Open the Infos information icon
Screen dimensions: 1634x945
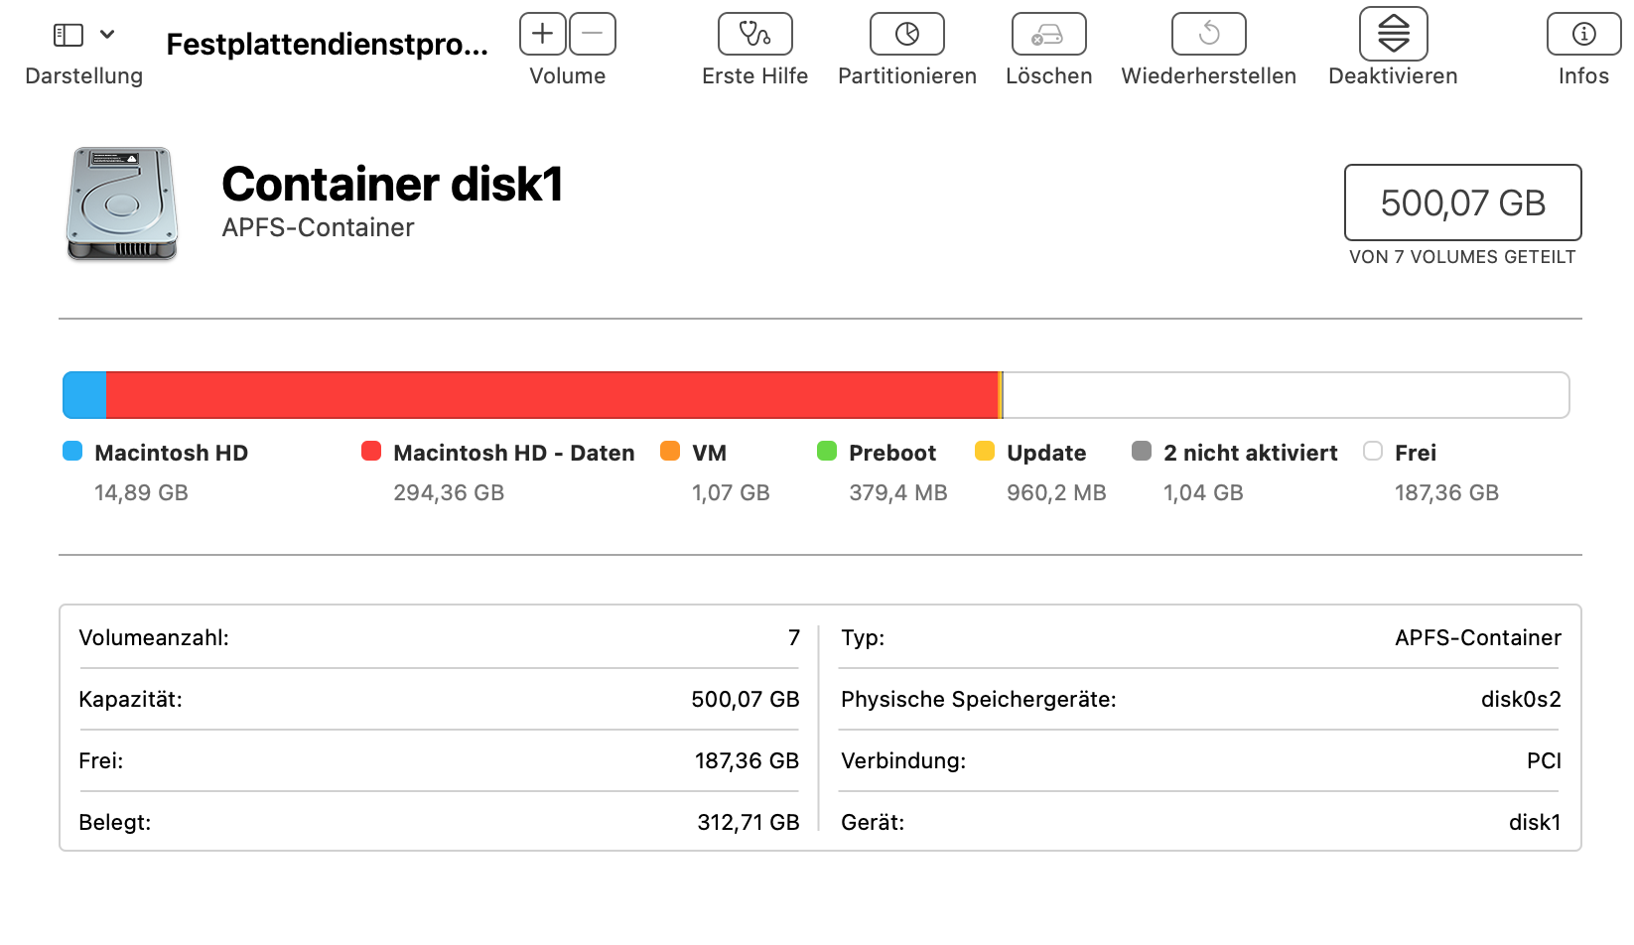(1583, 34)
